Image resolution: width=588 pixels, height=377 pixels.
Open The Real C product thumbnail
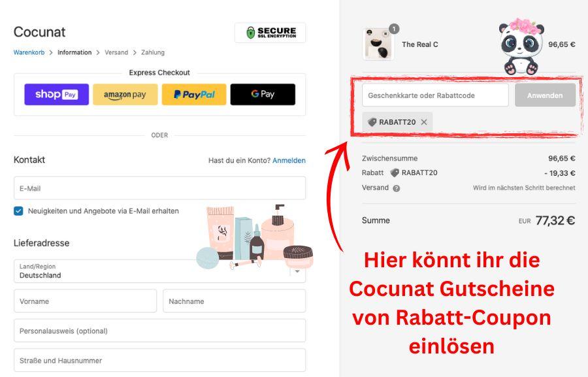click(378, 44)
